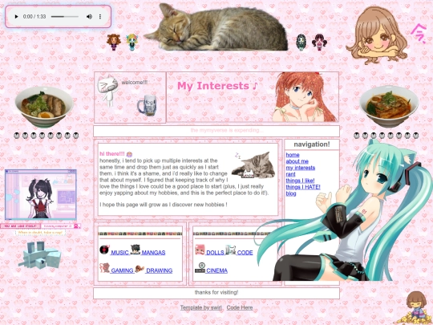
Task: Click the right spicy ramen bowl image
Action: (389, 106)
